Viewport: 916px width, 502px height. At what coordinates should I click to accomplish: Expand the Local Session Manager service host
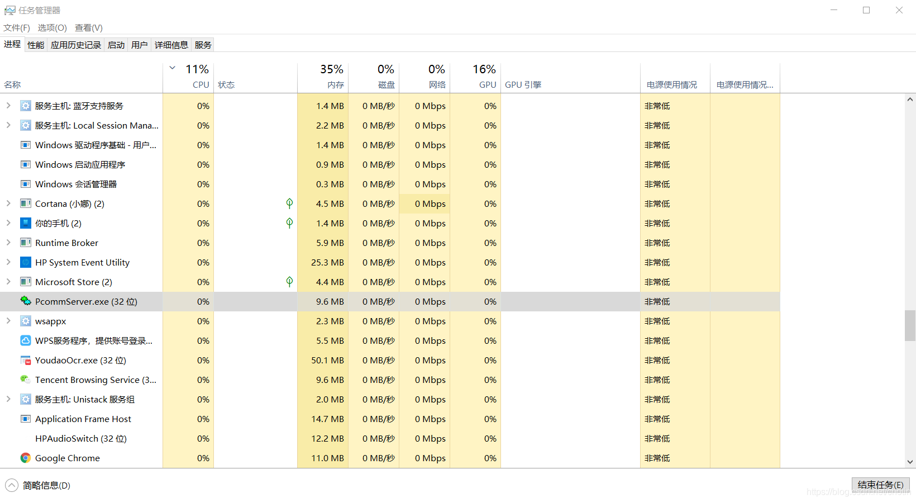pos(8,125)
